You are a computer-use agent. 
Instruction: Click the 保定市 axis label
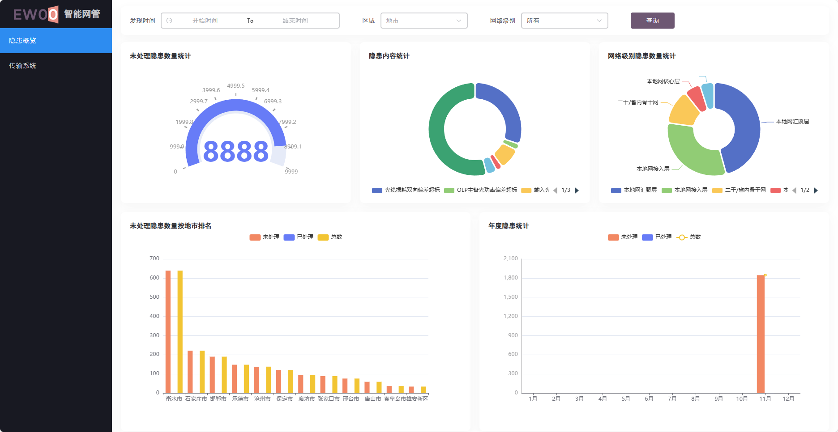click(284, 399)
